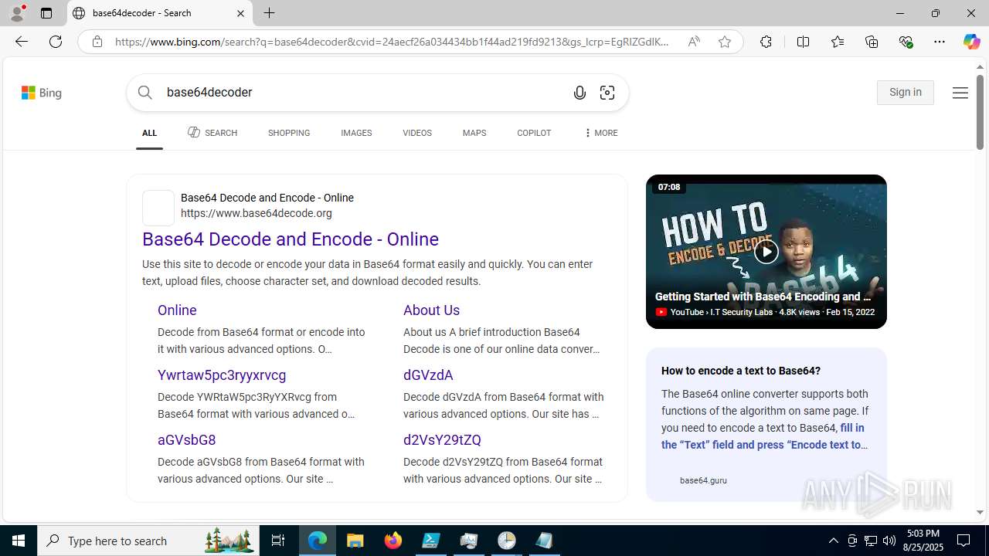Refresh the current page
Screen dimensions: 989x556
[x=56, y=42]
